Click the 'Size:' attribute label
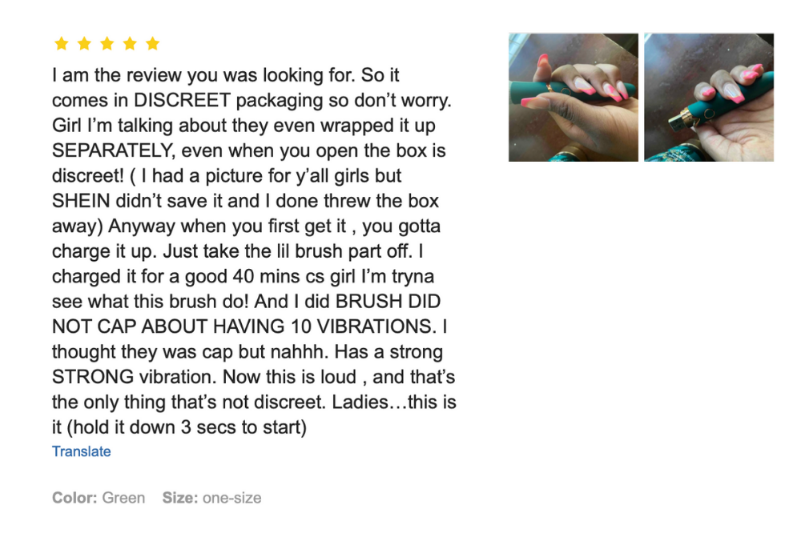 pyautogui.click(x=179, y=498)
